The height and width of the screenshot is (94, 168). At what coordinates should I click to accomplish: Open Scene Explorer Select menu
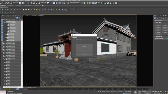pyautogui.click(x=4, y=16)
